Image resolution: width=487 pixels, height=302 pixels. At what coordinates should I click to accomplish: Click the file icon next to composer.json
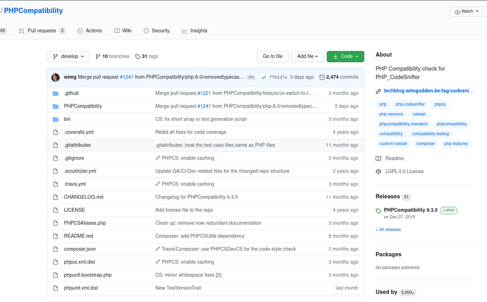(x=56, y=249)
